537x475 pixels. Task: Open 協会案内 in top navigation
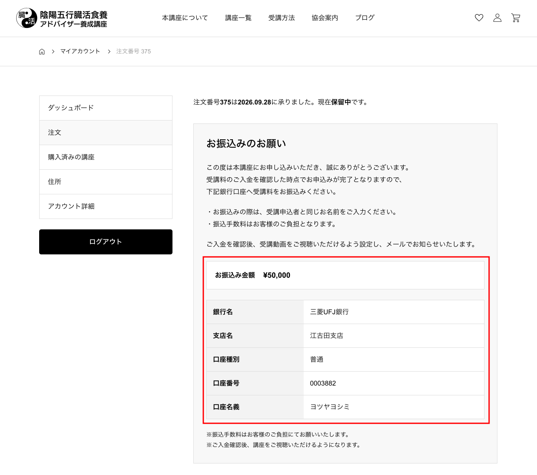(x=325, y=18)
